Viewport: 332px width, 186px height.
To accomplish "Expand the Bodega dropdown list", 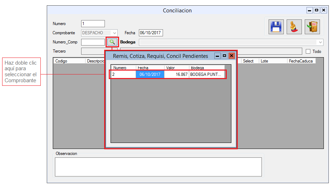I will pyautogui.click(x=321, y=42).
